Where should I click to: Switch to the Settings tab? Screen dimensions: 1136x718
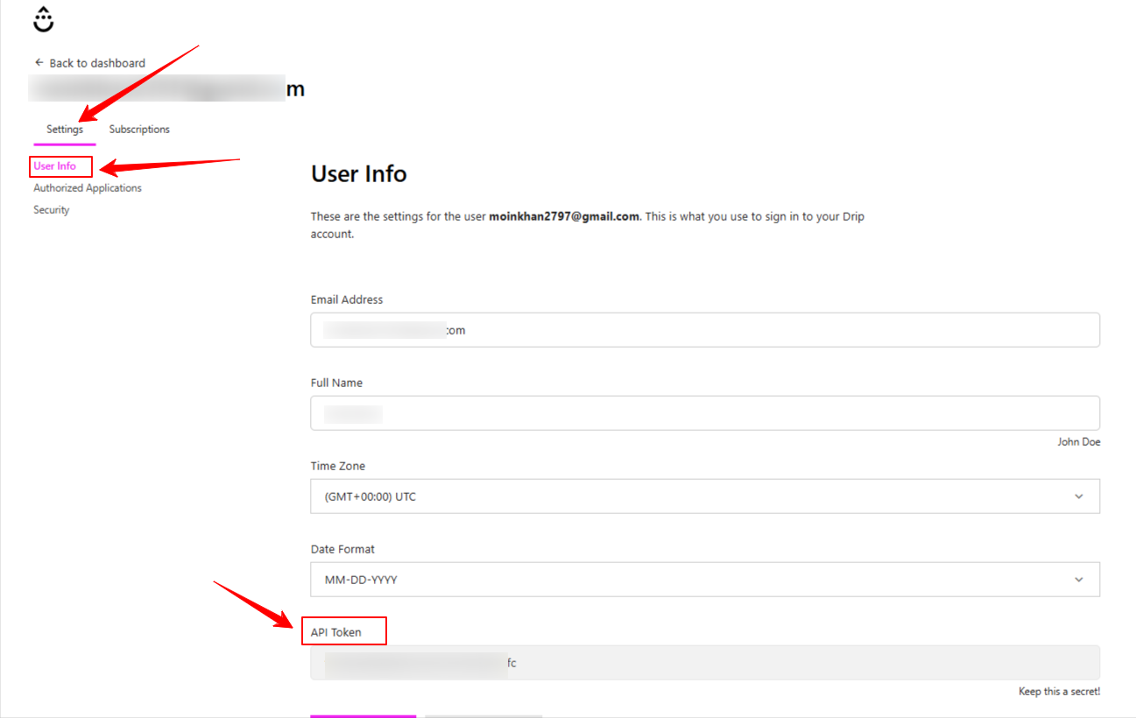point(64,129)
